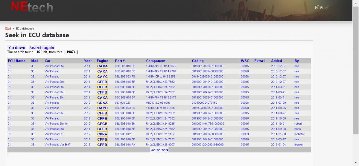The height and width of the screenshot is (166, 359).
Task: Click the WSC column header
Action: pos(245,61)
